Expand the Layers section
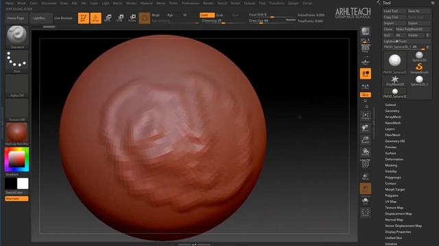This screenshot has height=246, width=439. pos(390,129)
